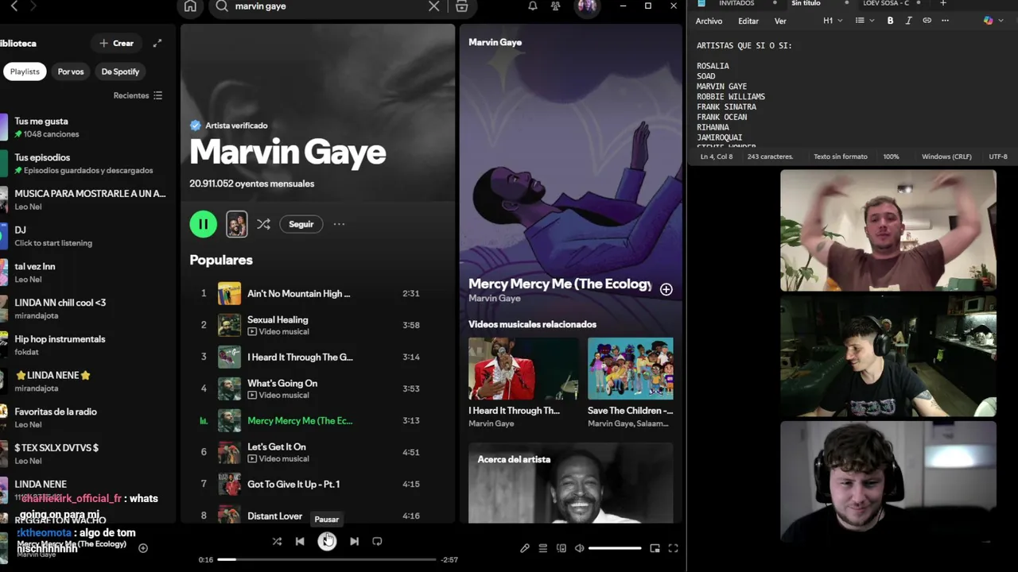Image resolution: width=1018 pixels, height=572 pixels.
Task: Add a new Notepad tab
Action: [943, 3]
